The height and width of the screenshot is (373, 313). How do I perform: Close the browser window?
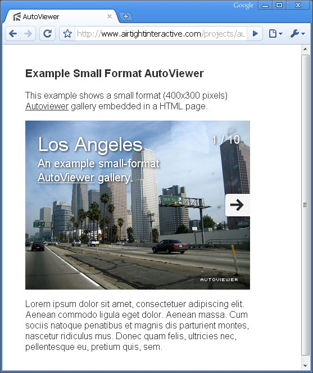point(298,5)
